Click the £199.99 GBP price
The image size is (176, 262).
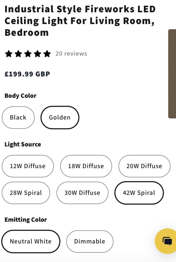[27, 74]
